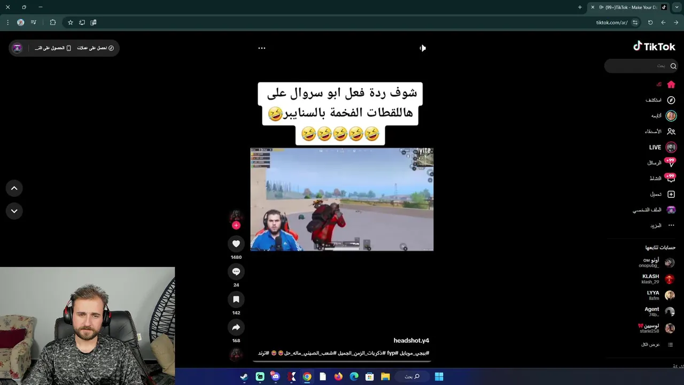The width and height of the screenshot is (684, 385).
Task: Click the magnifier icon in TikTok search
Action: tap(673, 66)
